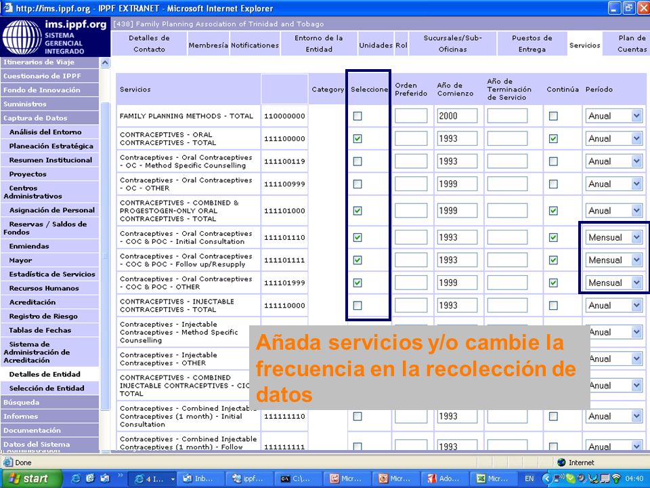Viewport: 650px width, 488px height.
Task: Toggle Continúa checkbox for service 111101999
Action: point(553,283)
